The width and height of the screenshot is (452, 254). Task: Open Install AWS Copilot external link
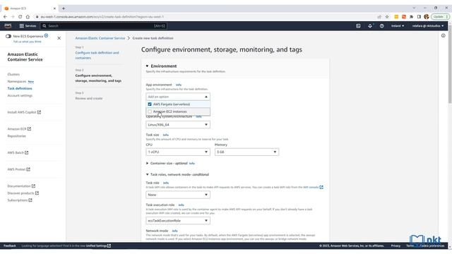24,112
